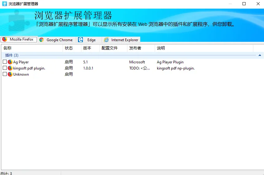Click the 总计: 3 status bar text

pos(6,173)
